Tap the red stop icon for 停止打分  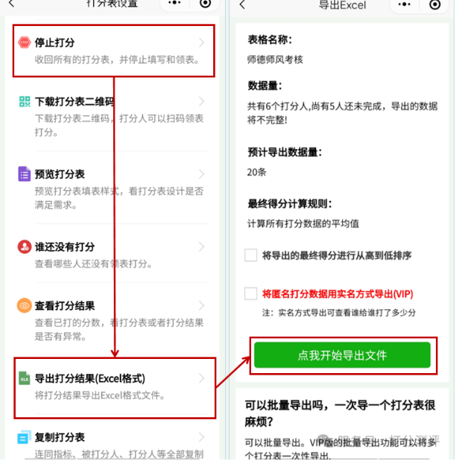point(25,42)
